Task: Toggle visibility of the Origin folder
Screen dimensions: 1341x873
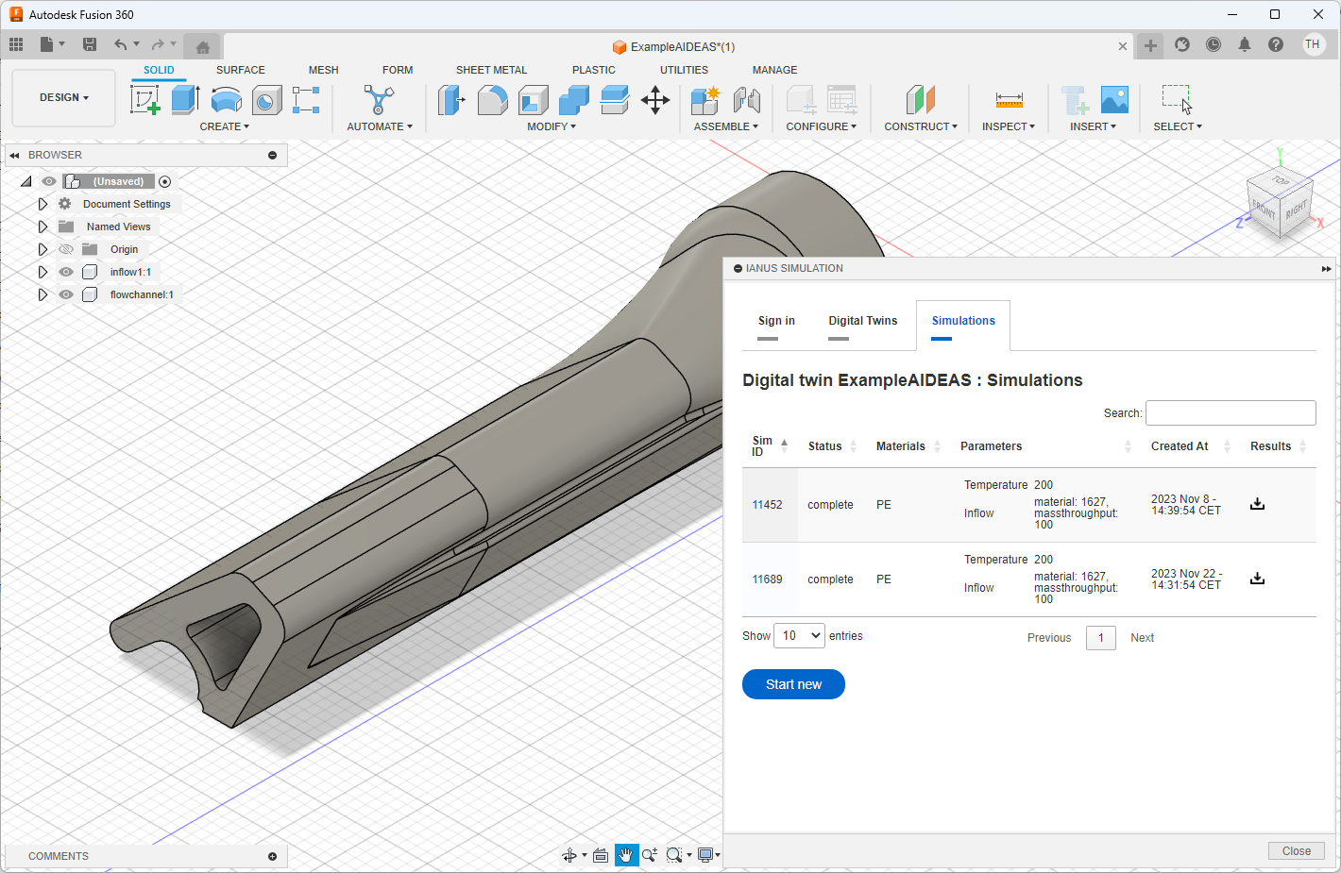Action: point(66,249)
